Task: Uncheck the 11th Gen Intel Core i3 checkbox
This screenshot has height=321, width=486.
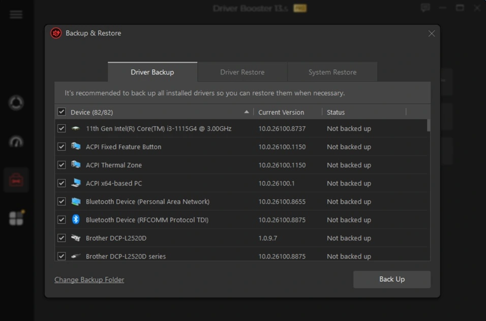Action: (x=62, y=128)
